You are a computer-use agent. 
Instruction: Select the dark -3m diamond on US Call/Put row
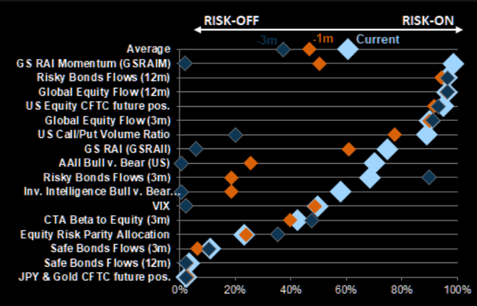coord(236,135)
